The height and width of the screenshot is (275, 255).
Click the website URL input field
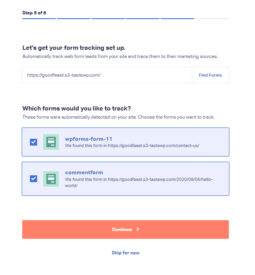coord(107,75)
